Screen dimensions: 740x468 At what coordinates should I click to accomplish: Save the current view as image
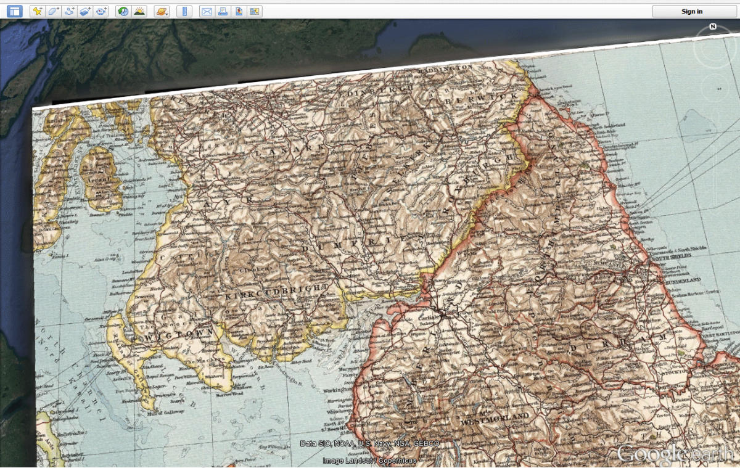(239, 11)
